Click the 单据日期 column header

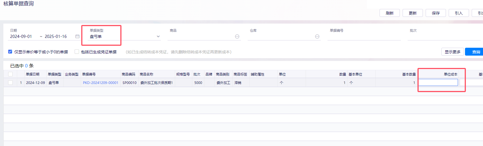pos(33,74)
